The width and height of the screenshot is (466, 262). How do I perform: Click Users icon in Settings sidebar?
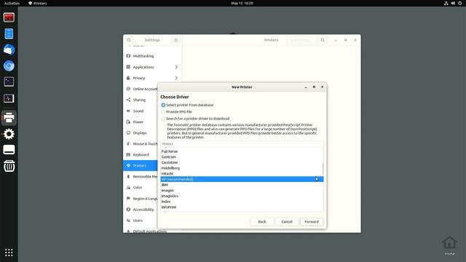(x=128, y=221)
